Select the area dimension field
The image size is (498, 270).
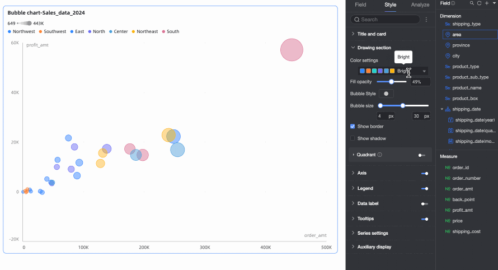pos(470,34)
